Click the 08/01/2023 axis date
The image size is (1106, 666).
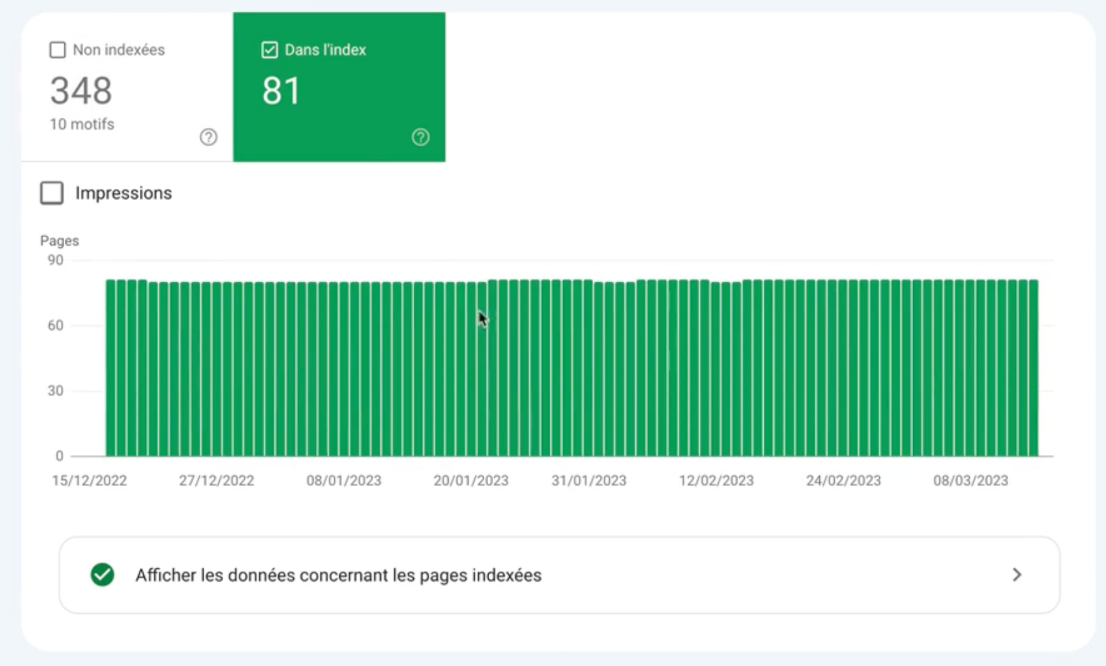[344, 480]
